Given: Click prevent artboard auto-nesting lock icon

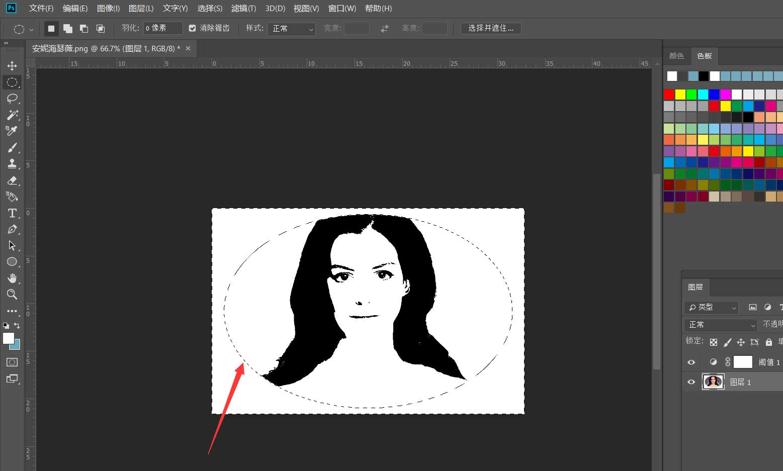Looking at the screenshot, I should [754, 342].
